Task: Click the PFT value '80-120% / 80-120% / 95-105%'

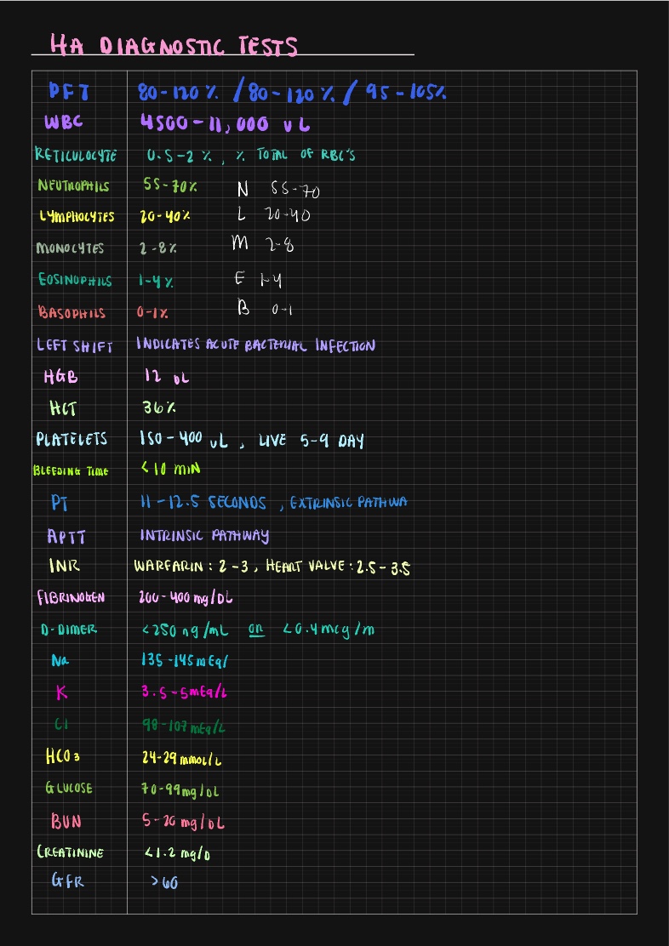Action: [x=292, y=94]
